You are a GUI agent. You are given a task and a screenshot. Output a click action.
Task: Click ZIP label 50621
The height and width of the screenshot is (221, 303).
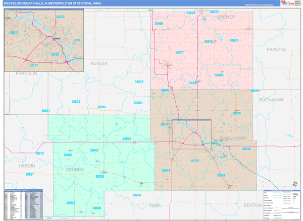[x=71, y=203]
